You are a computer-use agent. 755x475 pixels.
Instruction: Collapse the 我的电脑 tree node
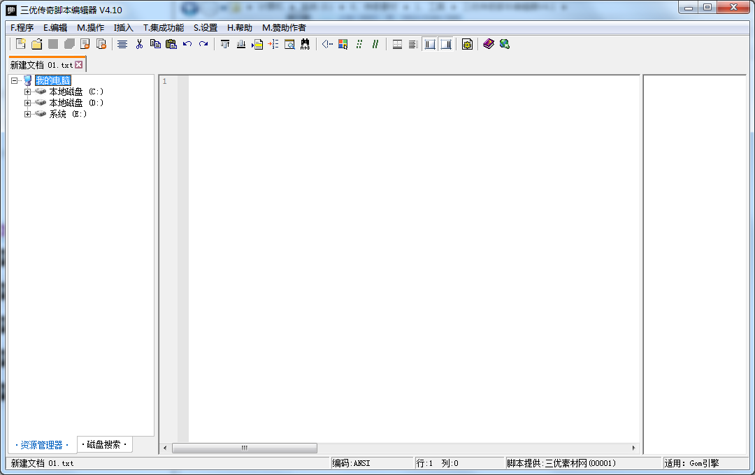pos(15,80)
